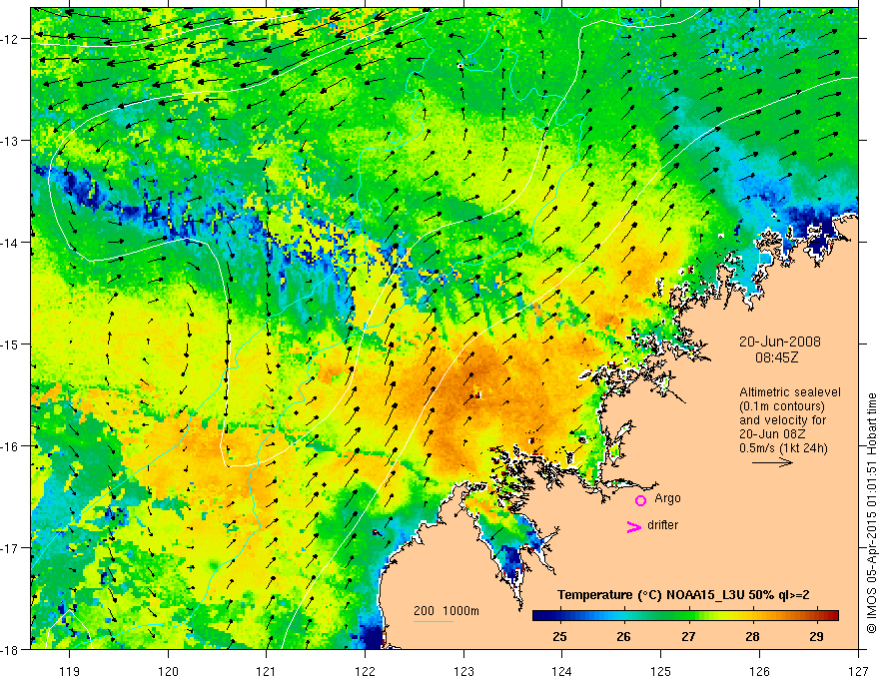879x679 pixels.
Task: Click longitude axis label '124'
Action: (562, 671)
